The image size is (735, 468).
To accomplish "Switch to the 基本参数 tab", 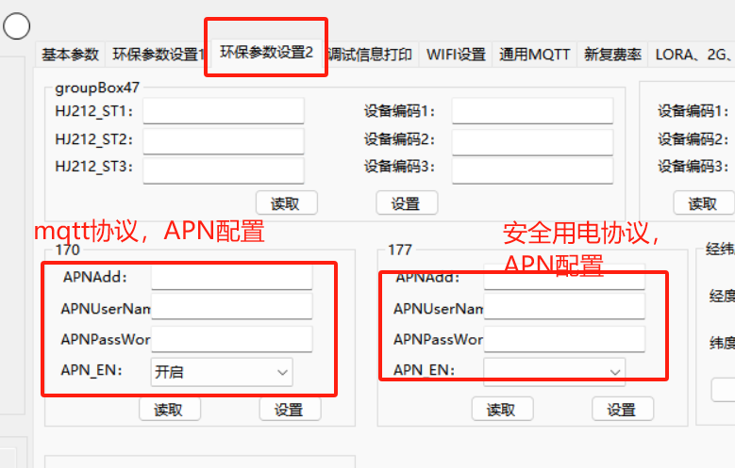I will click(x=70, y=55).
